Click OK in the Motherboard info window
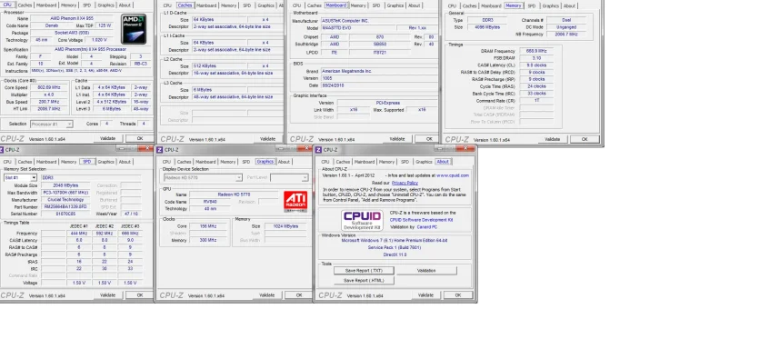 tap(429, 139)
